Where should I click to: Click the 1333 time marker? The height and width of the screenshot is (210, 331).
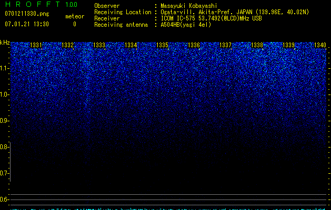pos(99,45)
